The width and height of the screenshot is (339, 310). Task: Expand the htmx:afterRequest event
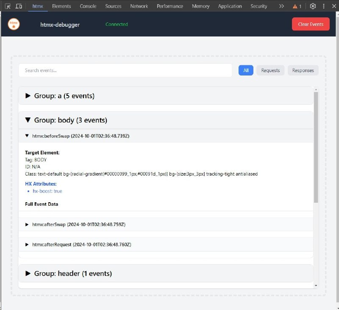point(166,244)
